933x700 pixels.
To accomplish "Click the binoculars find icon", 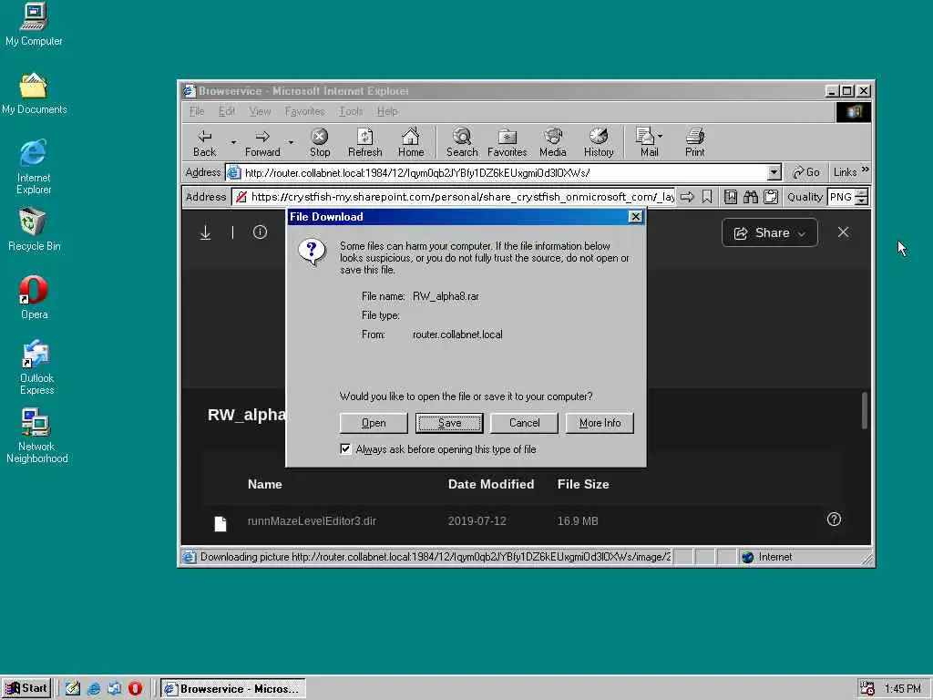I will tap(751, 197).
